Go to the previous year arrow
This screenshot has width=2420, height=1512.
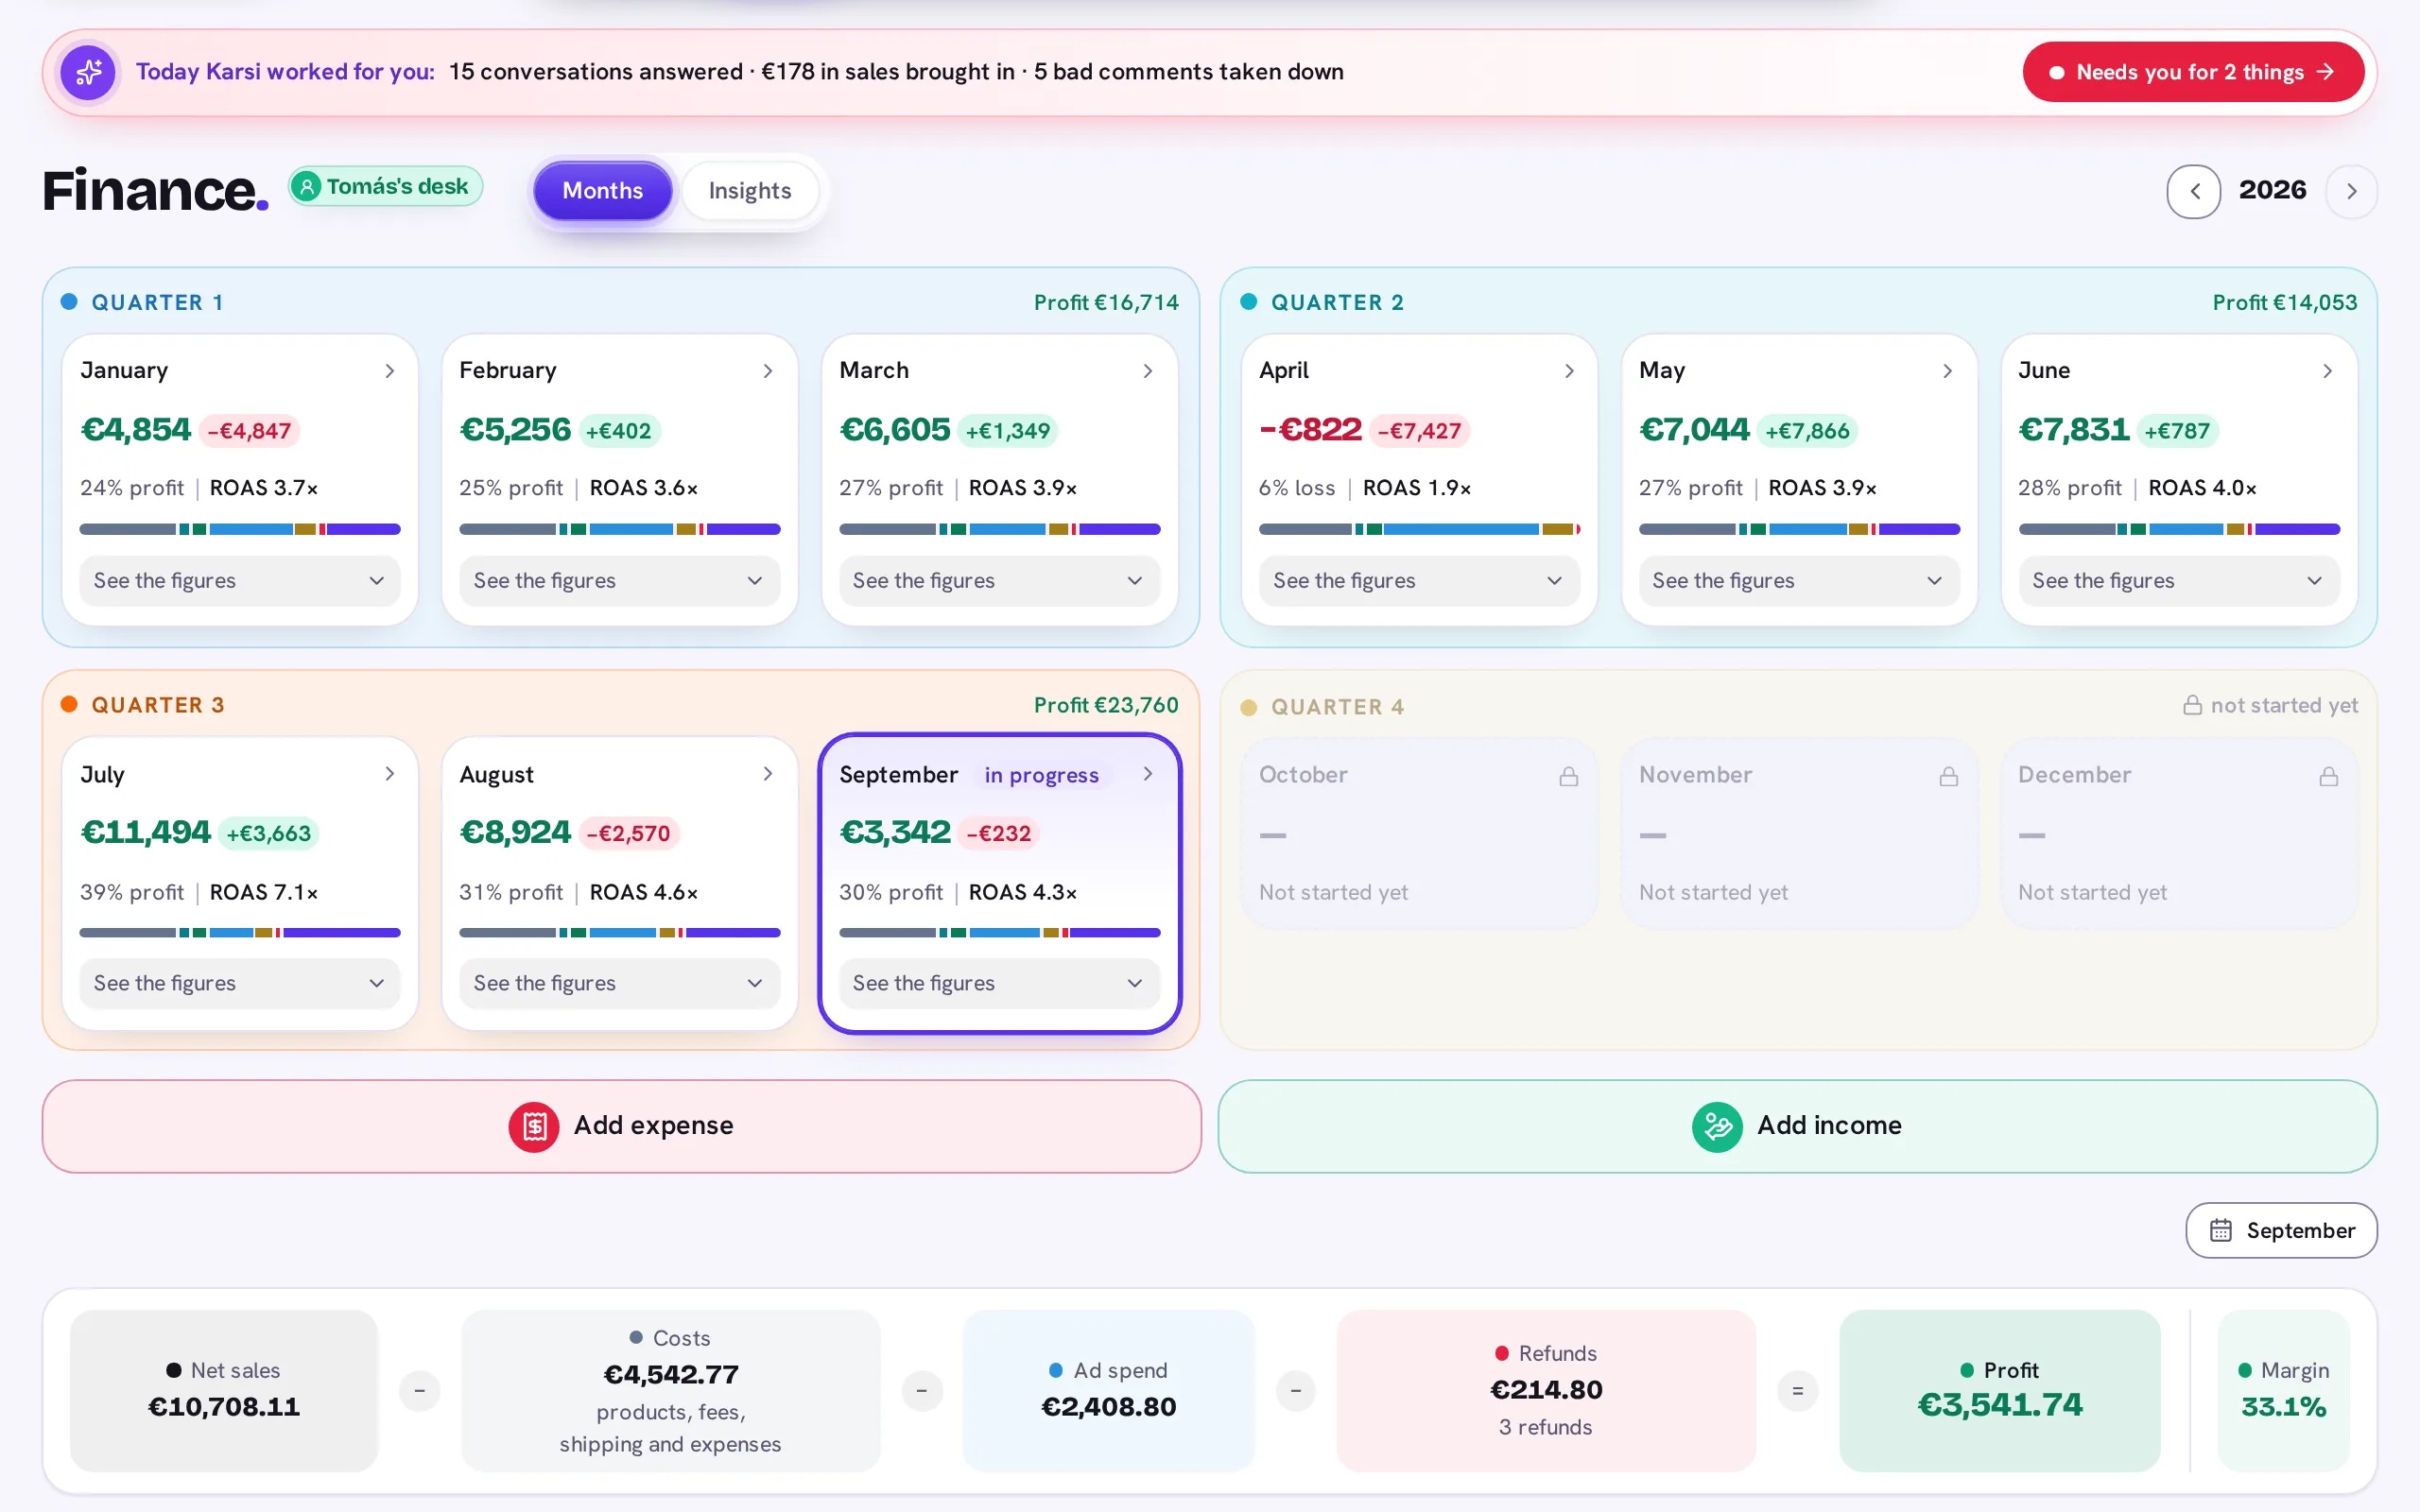tap(2194, 191)
